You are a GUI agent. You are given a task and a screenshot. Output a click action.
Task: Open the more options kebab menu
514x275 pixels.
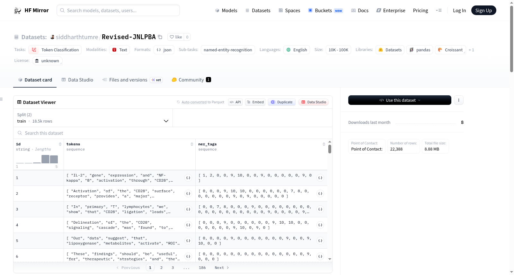tap(459, 100)
